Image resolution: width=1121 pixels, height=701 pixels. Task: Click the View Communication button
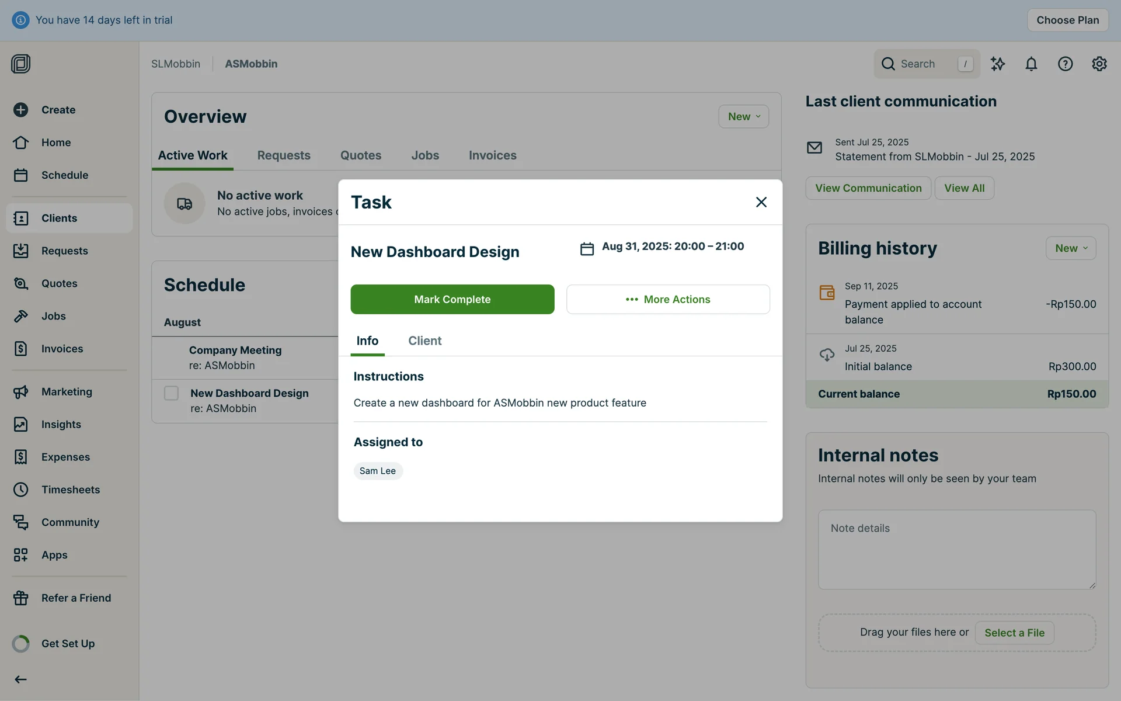pos(868,188)
